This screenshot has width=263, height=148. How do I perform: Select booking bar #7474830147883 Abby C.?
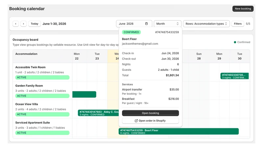[x=98, y=113]
